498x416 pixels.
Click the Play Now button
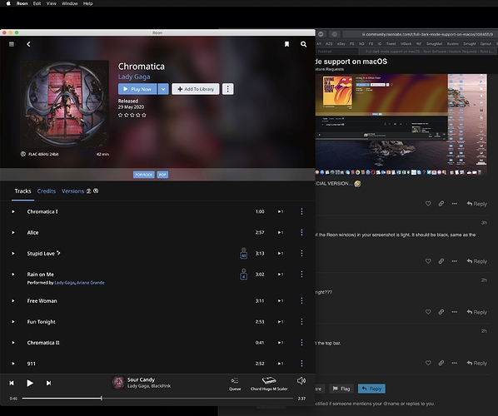point(137,89)
